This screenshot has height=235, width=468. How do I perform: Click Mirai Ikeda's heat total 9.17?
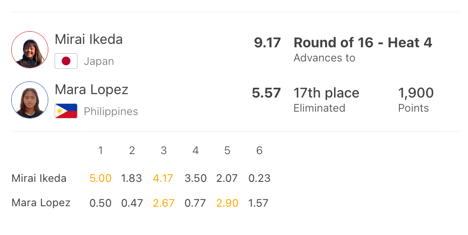267,43
